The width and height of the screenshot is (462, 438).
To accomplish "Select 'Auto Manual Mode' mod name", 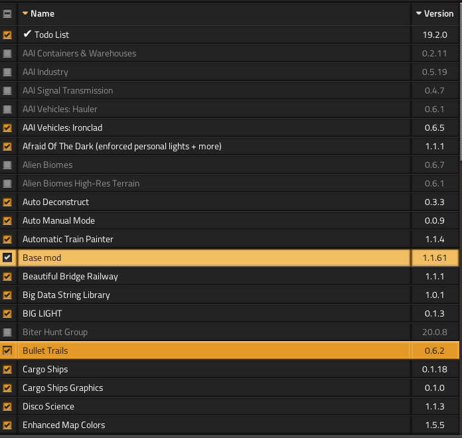I will click(x=58, y=220).
